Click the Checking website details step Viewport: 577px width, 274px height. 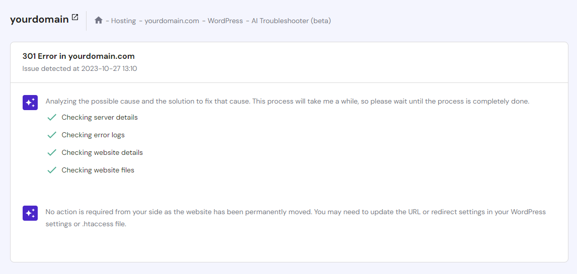tap(102, 153)
